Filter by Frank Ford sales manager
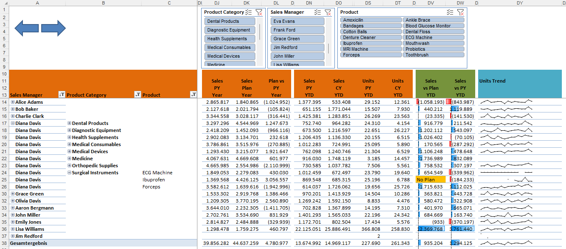 297,30
